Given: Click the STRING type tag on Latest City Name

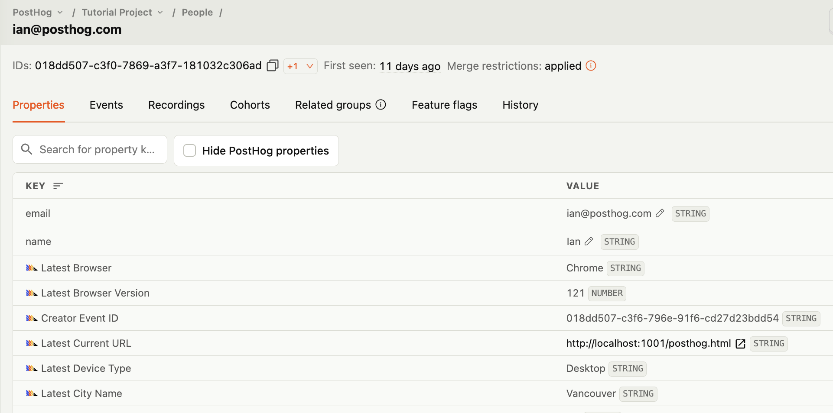Looking at the screenshot, I should coord(638,394).
